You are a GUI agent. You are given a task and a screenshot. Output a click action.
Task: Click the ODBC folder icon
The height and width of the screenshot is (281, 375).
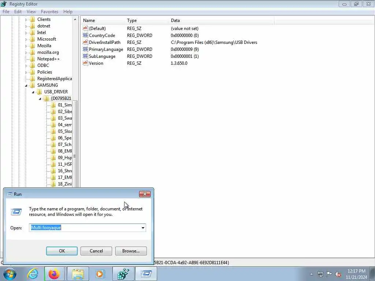coord(33,65)
